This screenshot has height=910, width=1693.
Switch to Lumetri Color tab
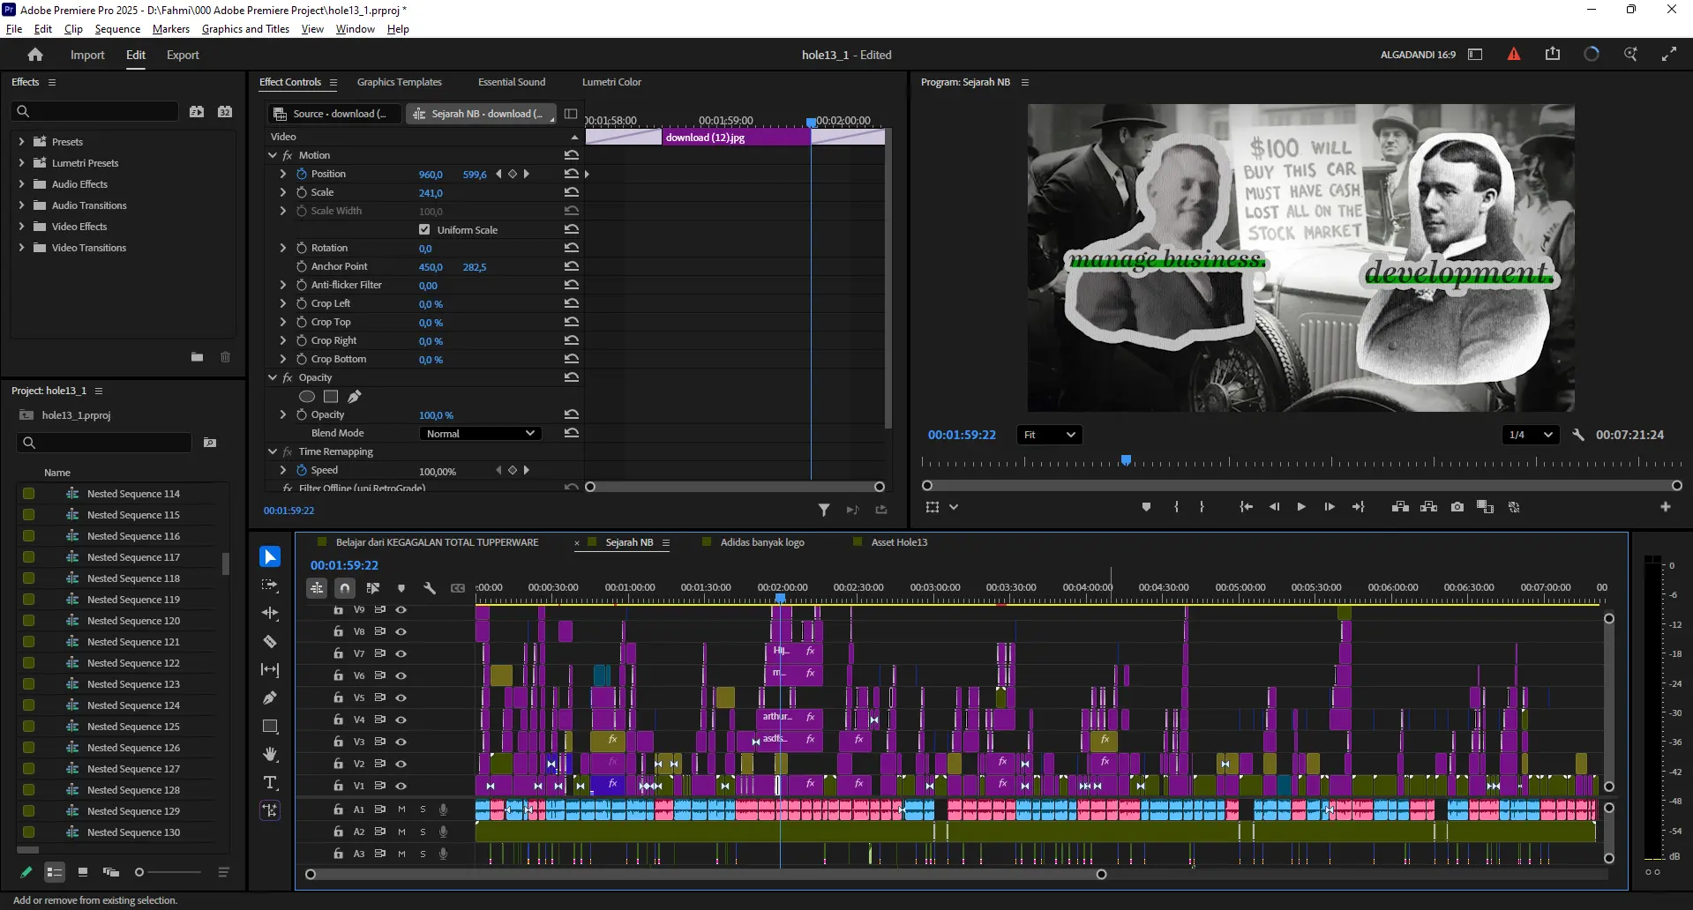point(611,82)
